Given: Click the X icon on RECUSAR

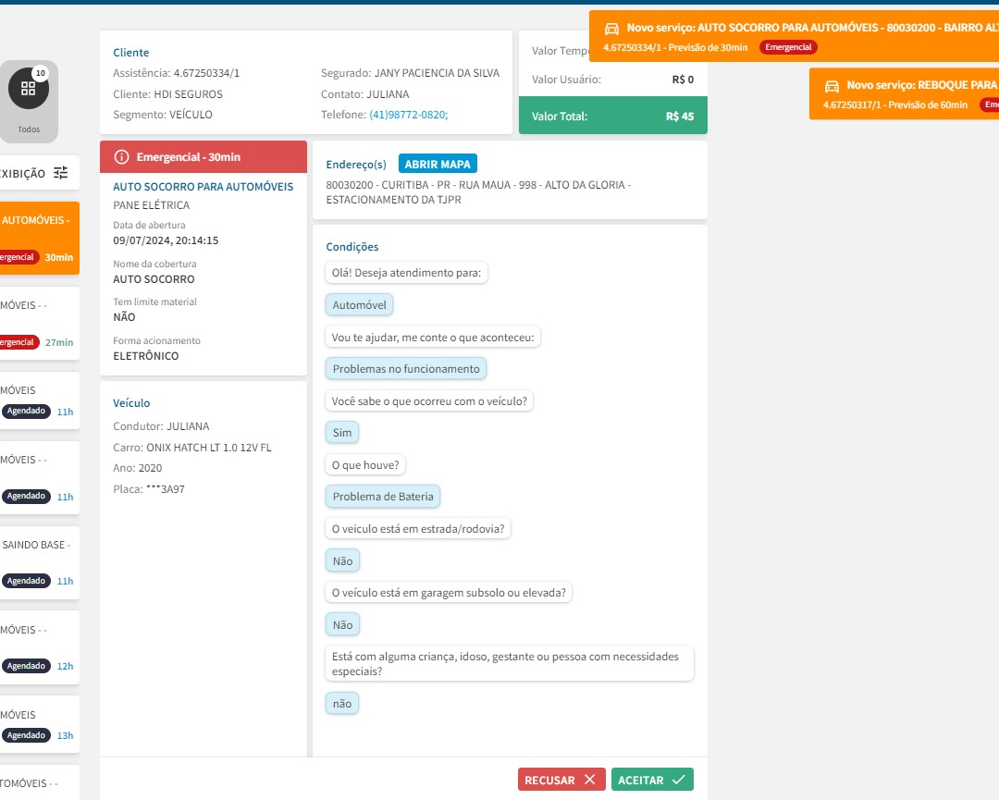Looking at the screenshot, I should pos(590,780).
